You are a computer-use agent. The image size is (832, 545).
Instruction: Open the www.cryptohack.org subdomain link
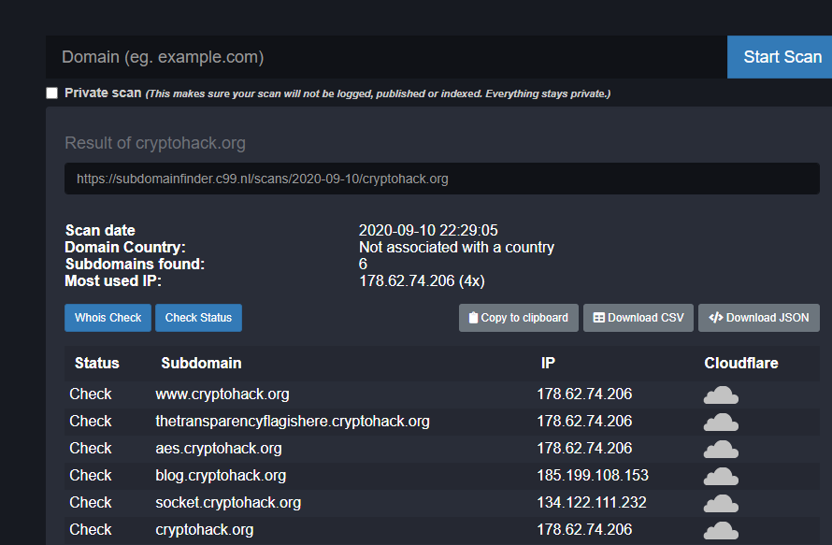222,394
